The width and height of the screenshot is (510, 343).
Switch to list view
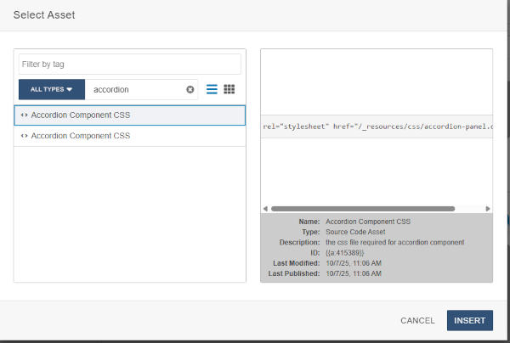pos(212,89)
